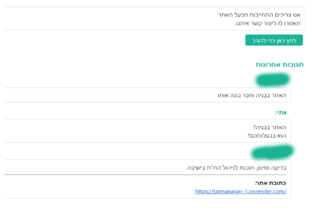This screenshot has width=312, height=208.
Task: Click the text 'בדיקה וסינון, תוכנת לניהול הת"ת בישיבה'
Action: click(x=236, y=167)
